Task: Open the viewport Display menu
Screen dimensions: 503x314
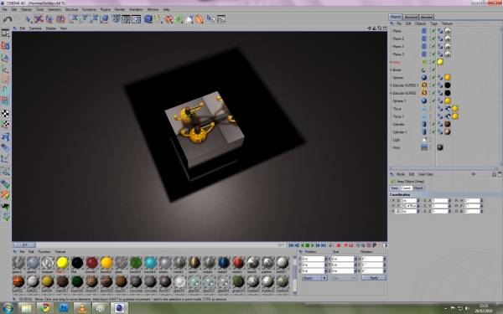Action: [x=50, y=28]
